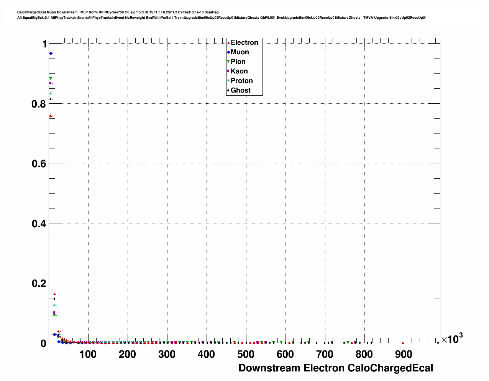
Task: Click the Electron data point near 0.76
Action: pyautogui.click(x=51, y=116)
